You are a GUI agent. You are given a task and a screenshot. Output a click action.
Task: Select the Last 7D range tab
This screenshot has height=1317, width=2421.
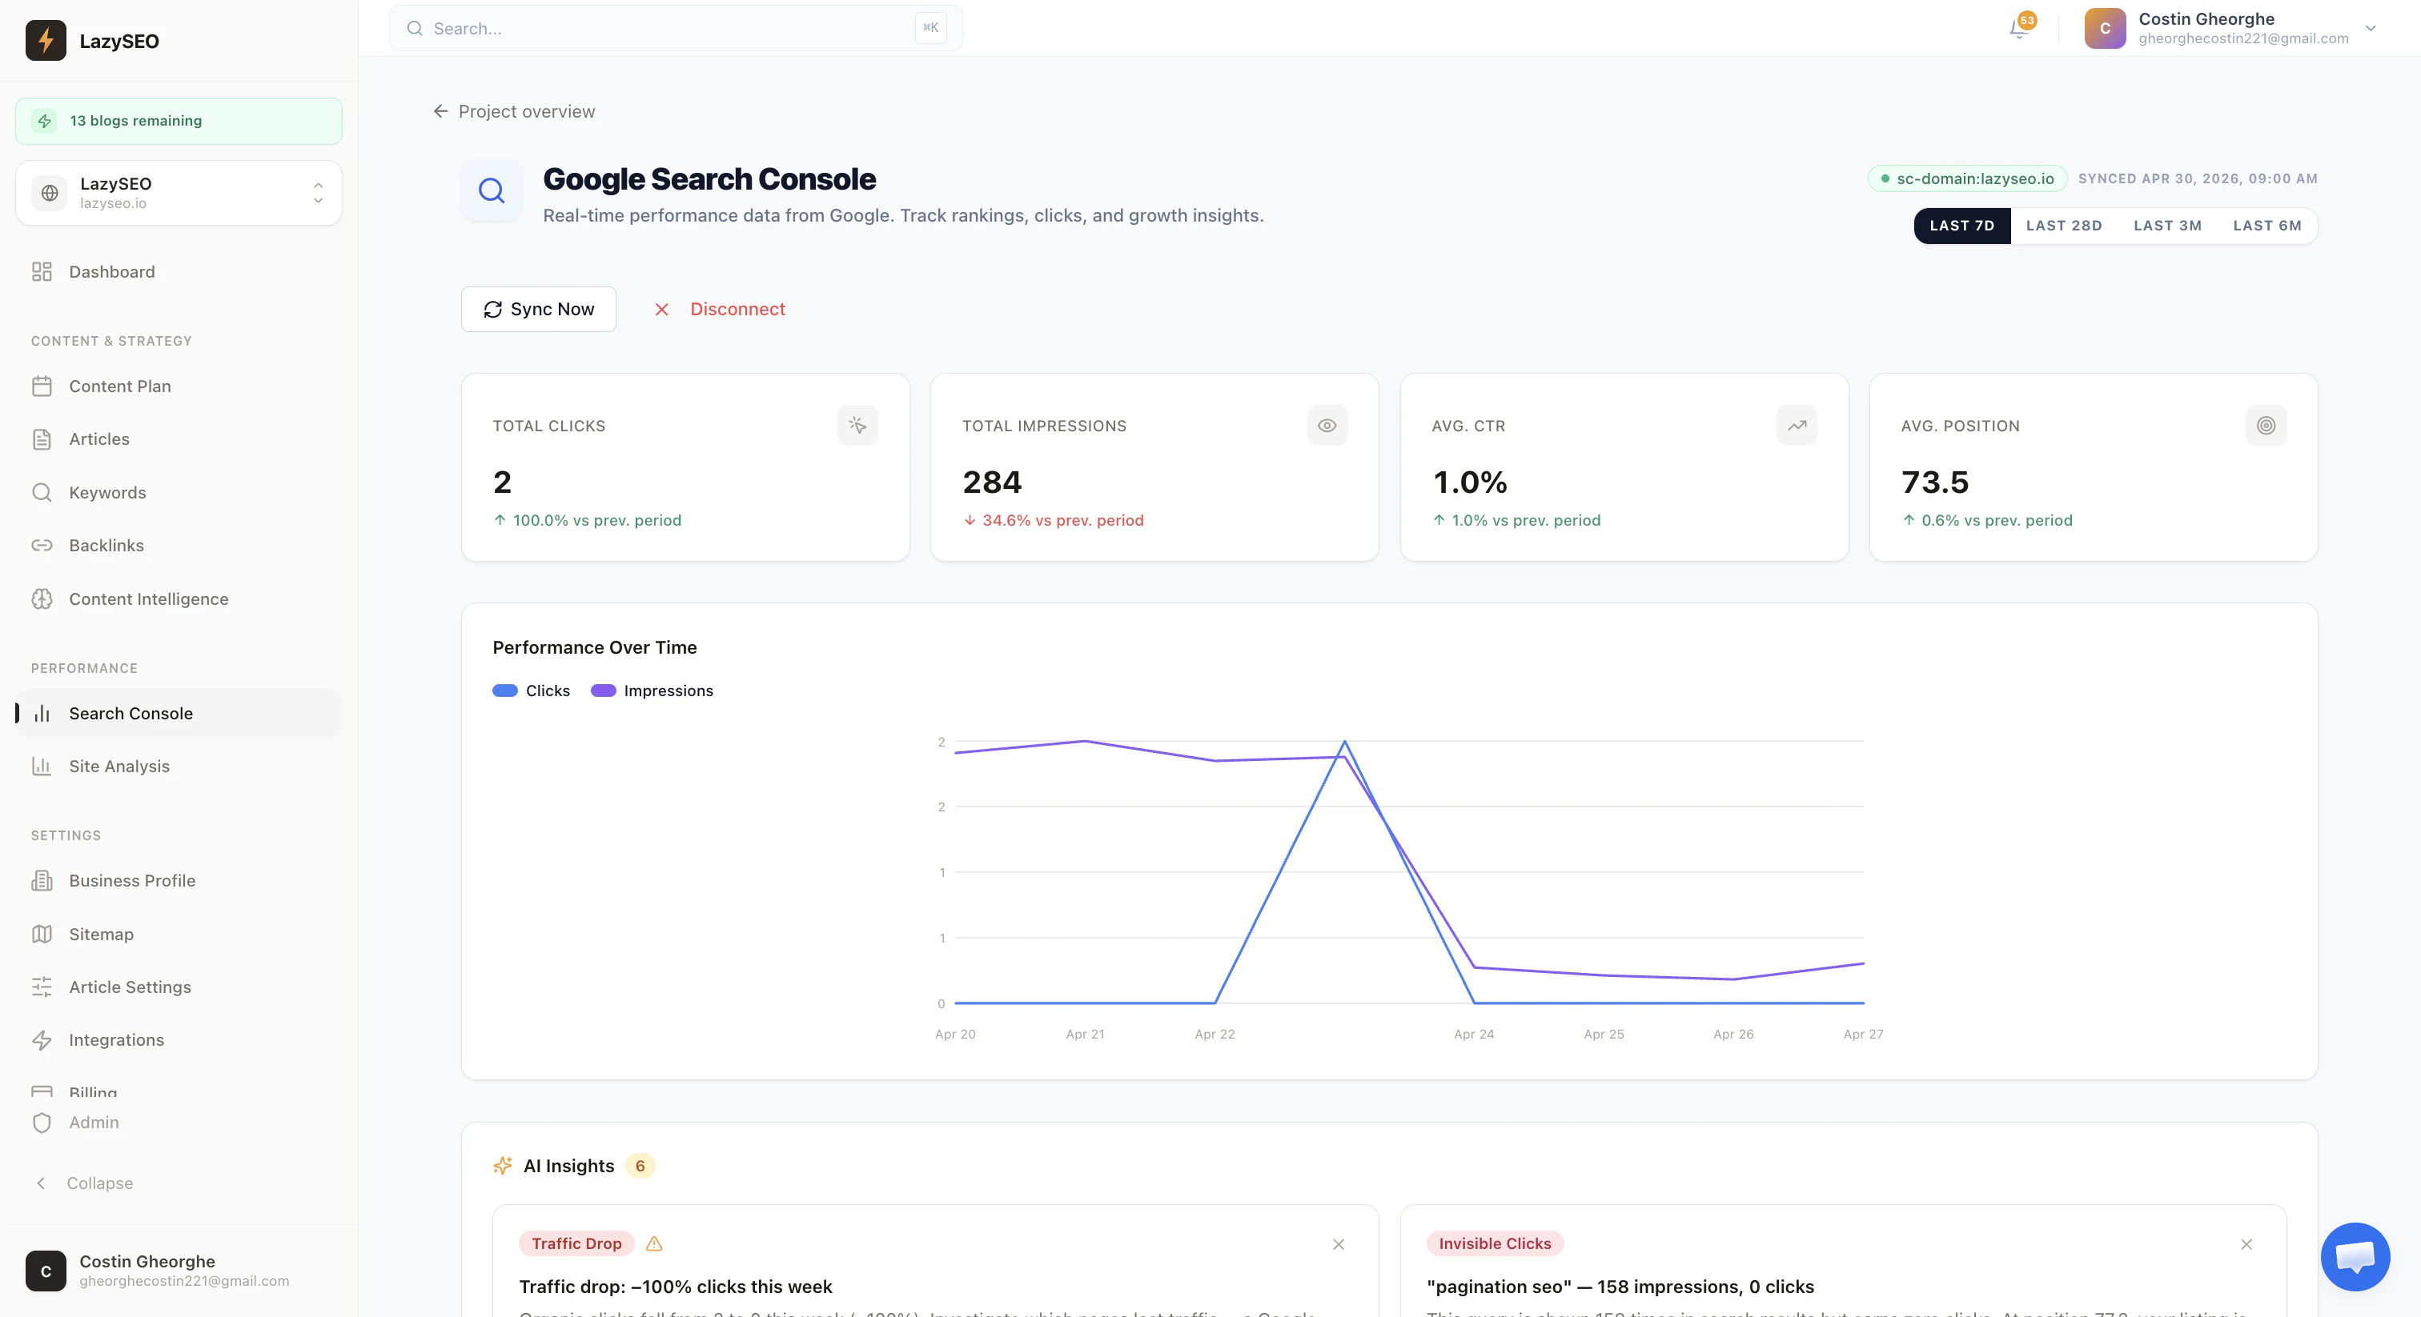pos(1961,226)
